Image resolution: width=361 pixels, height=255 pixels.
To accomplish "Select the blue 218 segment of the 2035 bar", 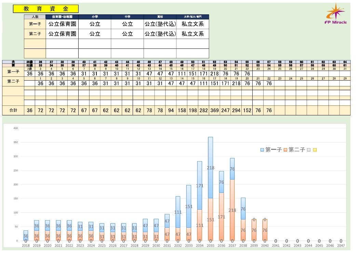I will [211, 168].
